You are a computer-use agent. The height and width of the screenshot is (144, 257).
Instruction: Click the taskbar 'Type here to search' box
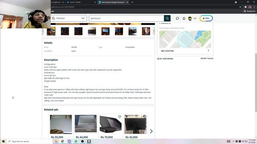[29, 141]
